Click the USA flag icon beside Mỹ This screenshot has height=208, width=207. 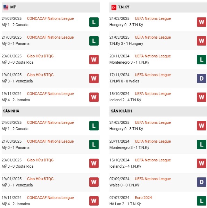(x=6, y=7)
